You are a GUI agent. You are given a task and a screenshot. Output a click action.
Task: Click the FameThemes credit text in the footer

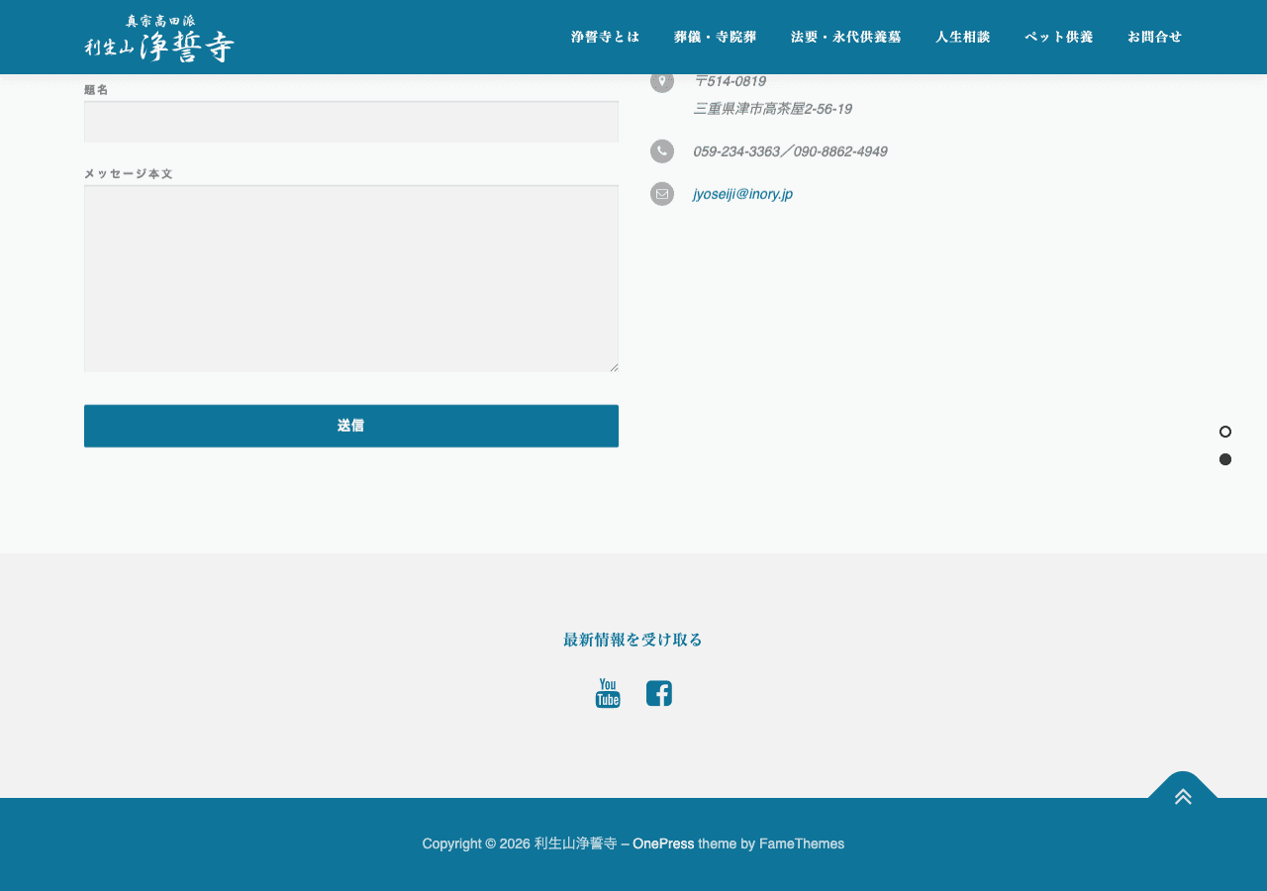click(802, 843)
